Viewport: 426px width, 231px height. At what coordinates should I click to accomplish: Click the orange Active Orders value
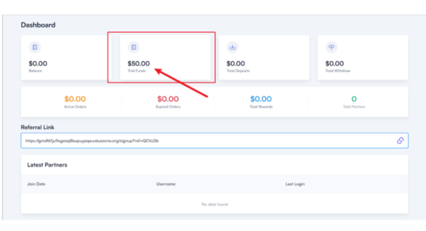(75, 99)
